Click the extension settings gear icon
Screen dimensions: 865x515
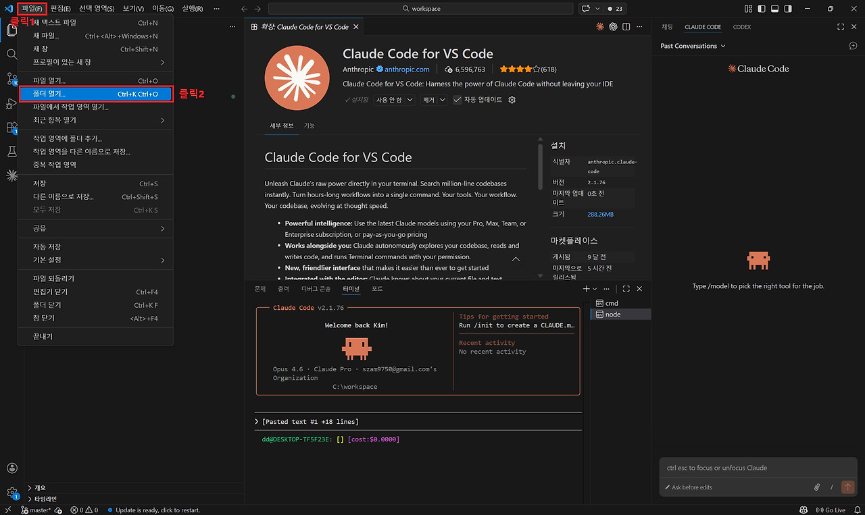coord(512,100)
